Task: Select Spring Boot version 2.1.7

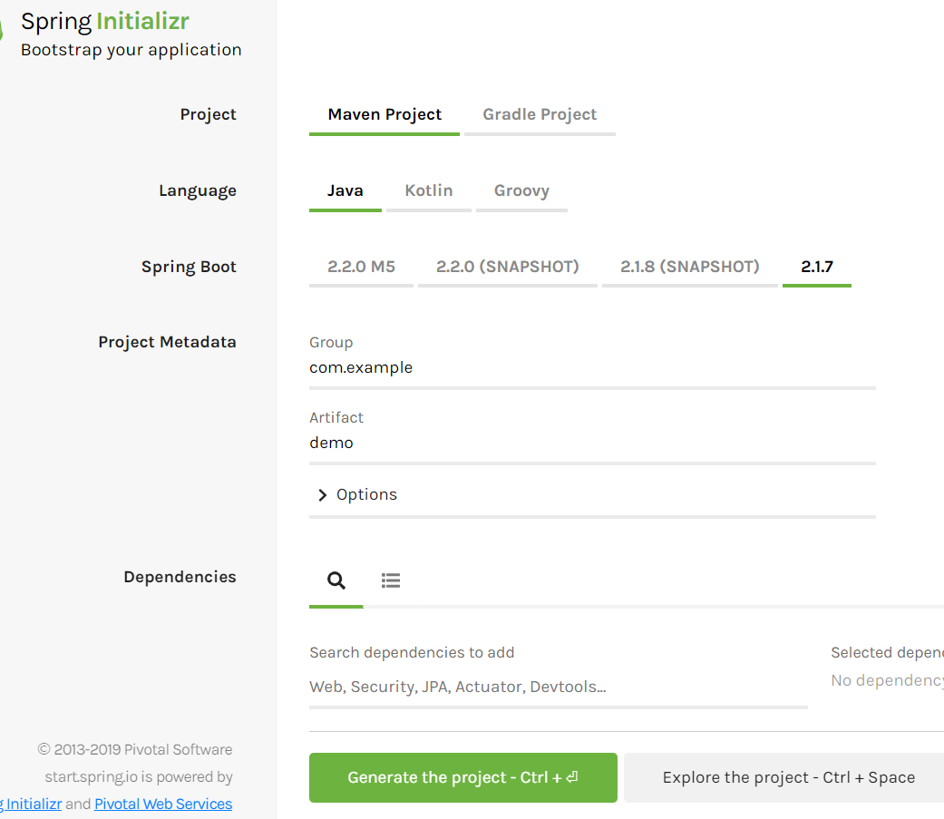Action: coord(816,267)
